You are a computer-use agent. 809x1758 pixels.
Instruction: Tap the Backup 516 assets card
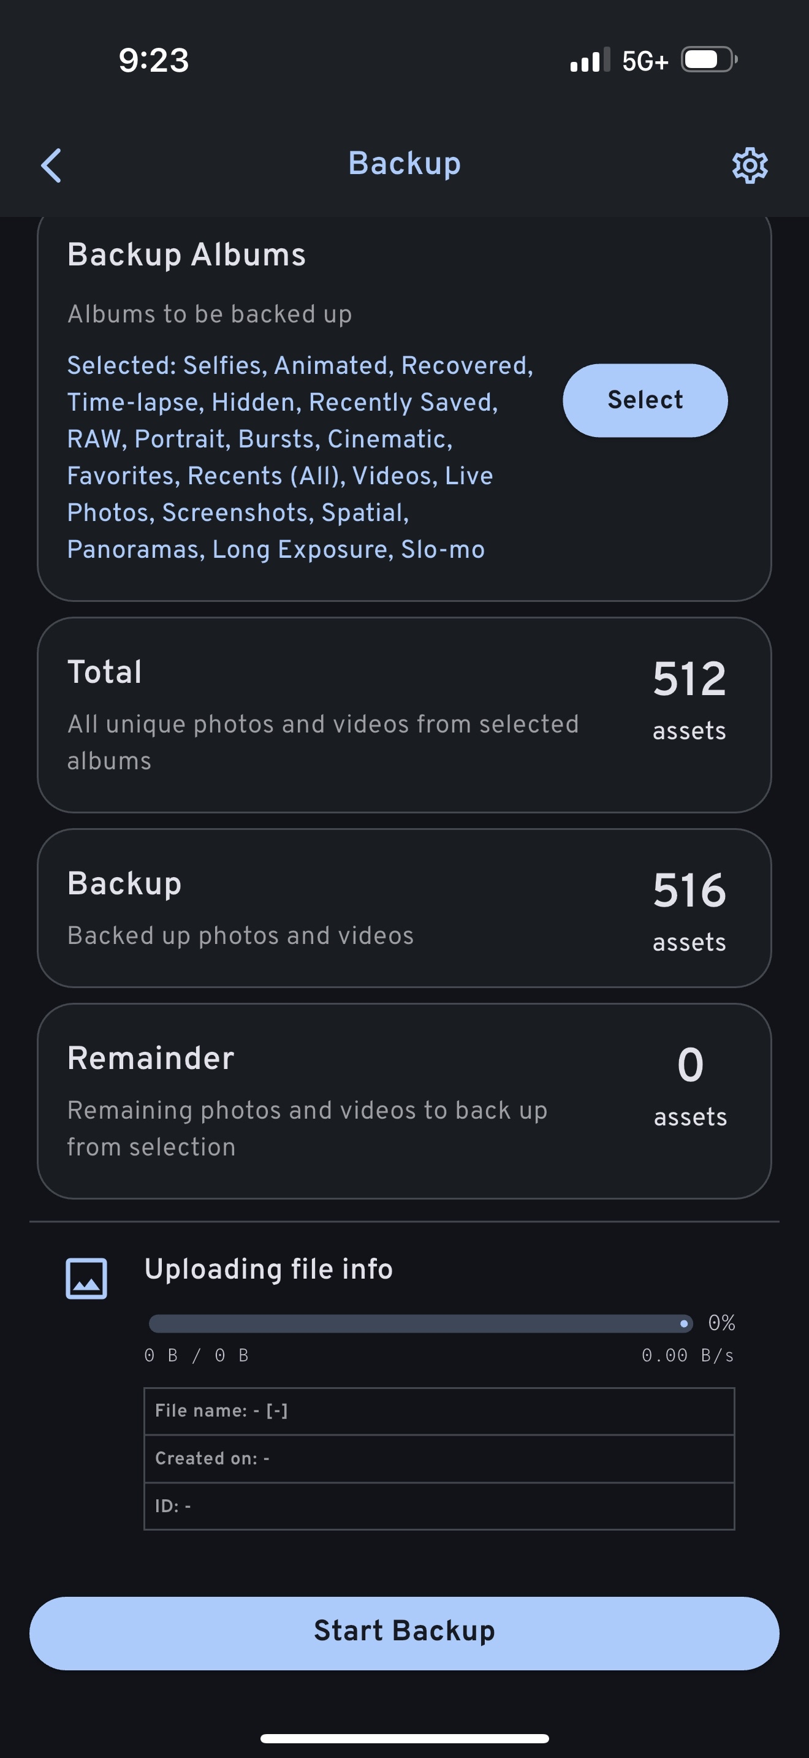(404, 908)
